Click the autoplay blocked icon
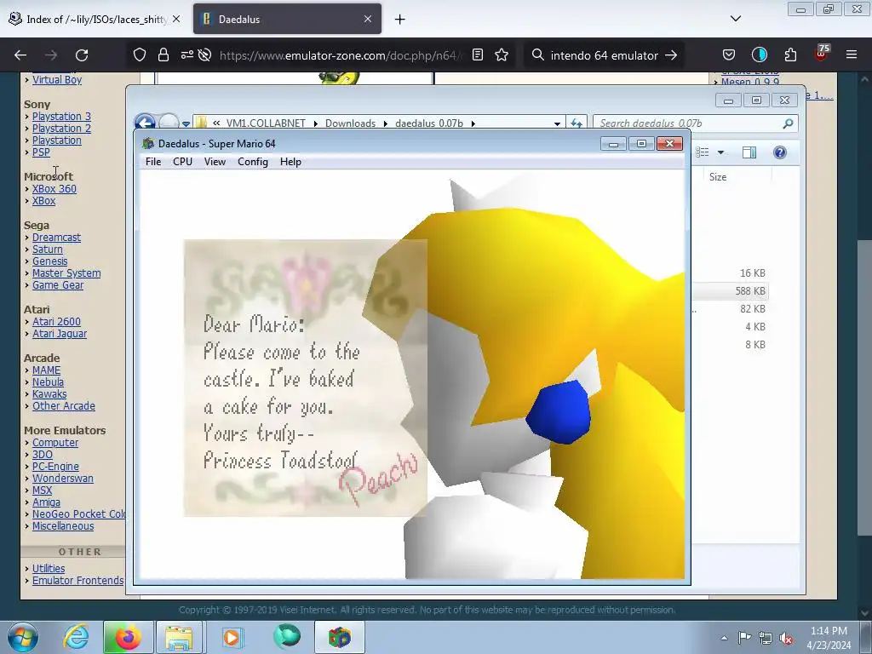 click(204, 55)
